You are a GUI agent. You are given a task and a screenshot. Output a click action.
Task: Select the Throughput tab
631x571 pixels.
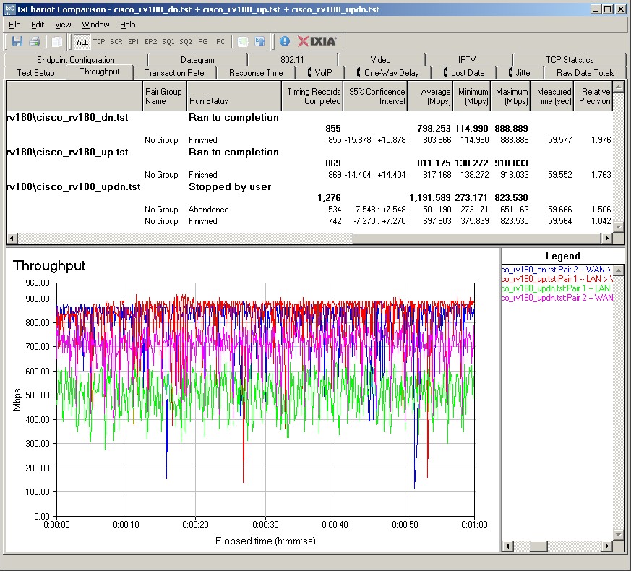[x=100, y=72]
